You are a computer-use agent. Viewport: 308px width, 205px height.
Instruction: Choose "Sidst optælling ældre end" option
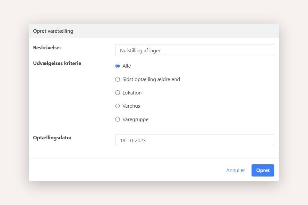click(x=117, y=79)
